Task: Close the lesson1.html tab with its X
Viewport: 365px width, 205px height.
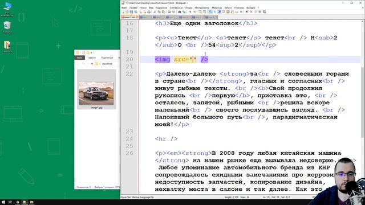Action: coord(137,17)
